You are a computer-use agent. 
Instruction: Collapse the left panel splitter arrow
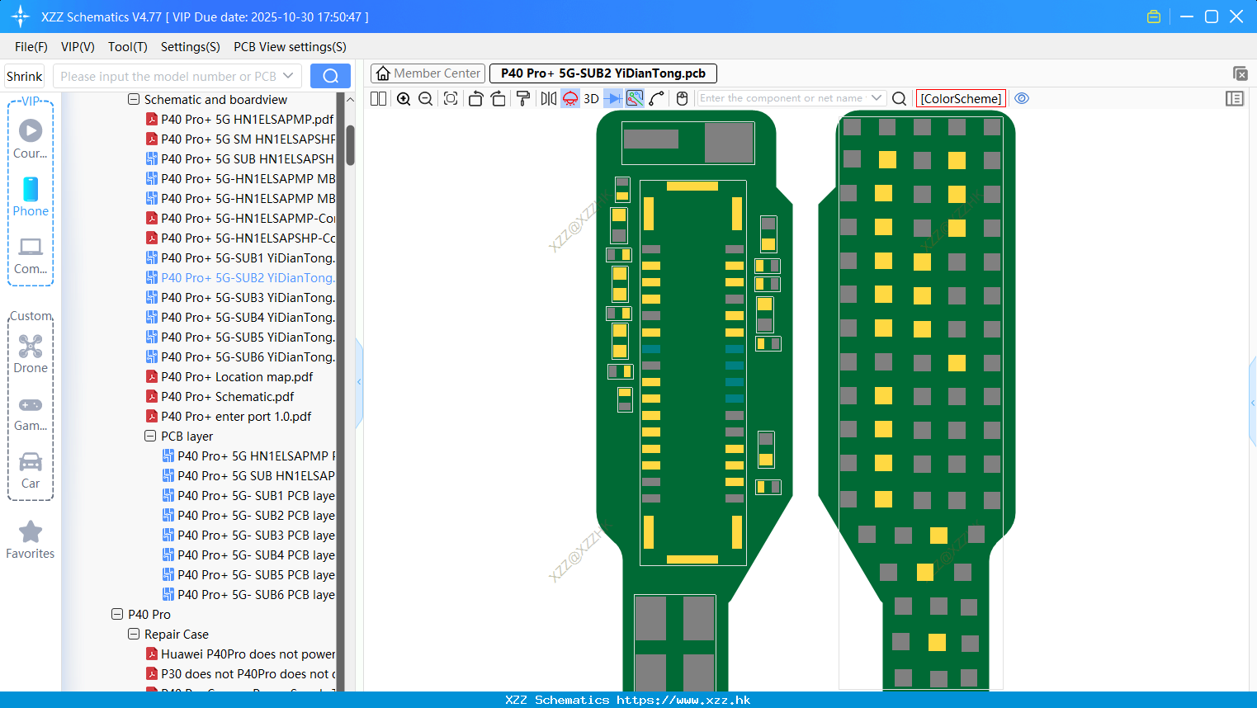[x=359, y=382]
